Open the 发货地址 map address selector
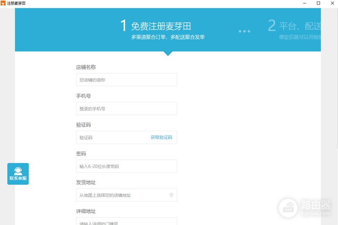 click(x=126, y=195)
